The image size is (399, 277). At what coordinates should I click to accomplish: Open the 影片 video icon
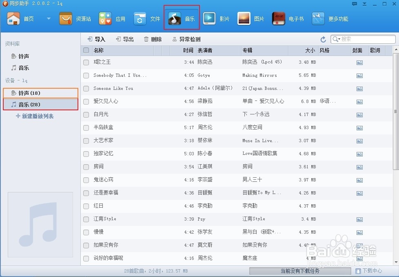point(209,19)
